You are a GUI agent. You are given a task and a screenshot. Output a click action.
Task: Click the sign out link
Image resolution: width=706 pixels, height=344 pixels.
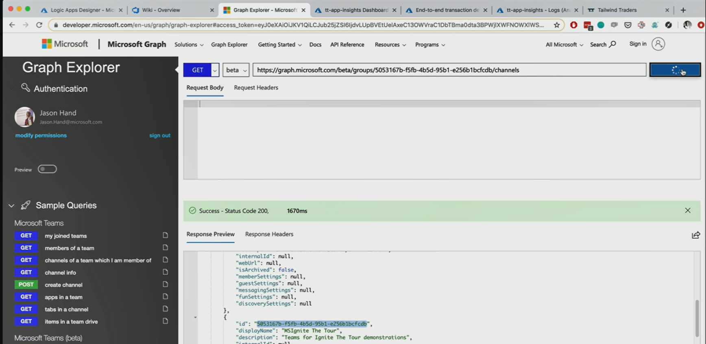coord(159,135)
